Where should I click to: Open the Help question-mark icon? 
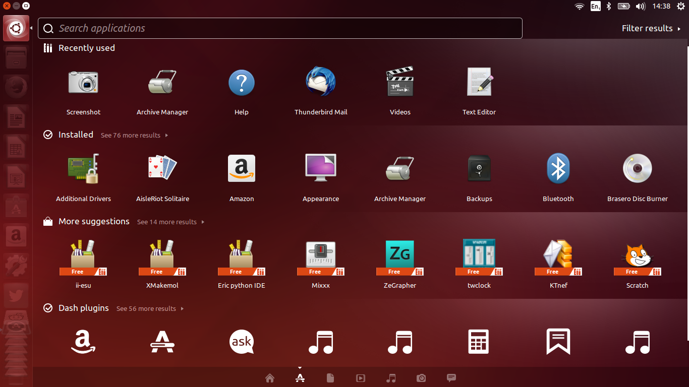click(x=242, y=82)
